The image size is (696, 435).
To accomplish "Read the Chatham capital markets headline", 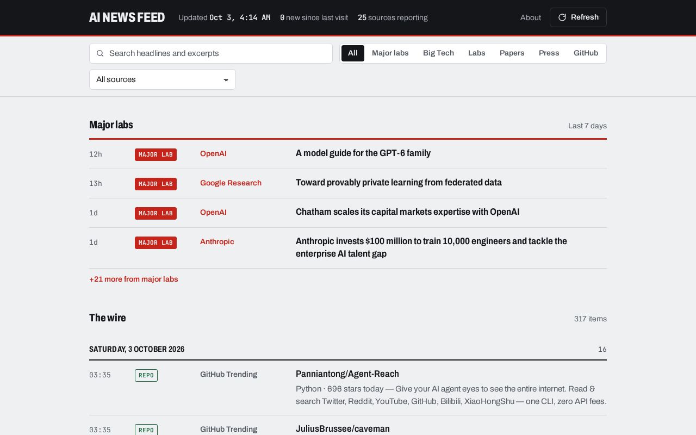I will (408, 212).
